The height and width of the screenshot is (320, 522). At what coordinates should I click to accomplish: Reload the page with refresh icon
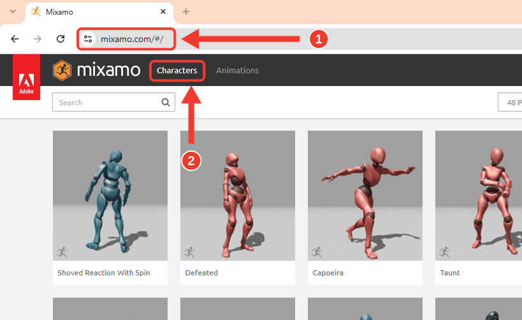pos(61,39)
